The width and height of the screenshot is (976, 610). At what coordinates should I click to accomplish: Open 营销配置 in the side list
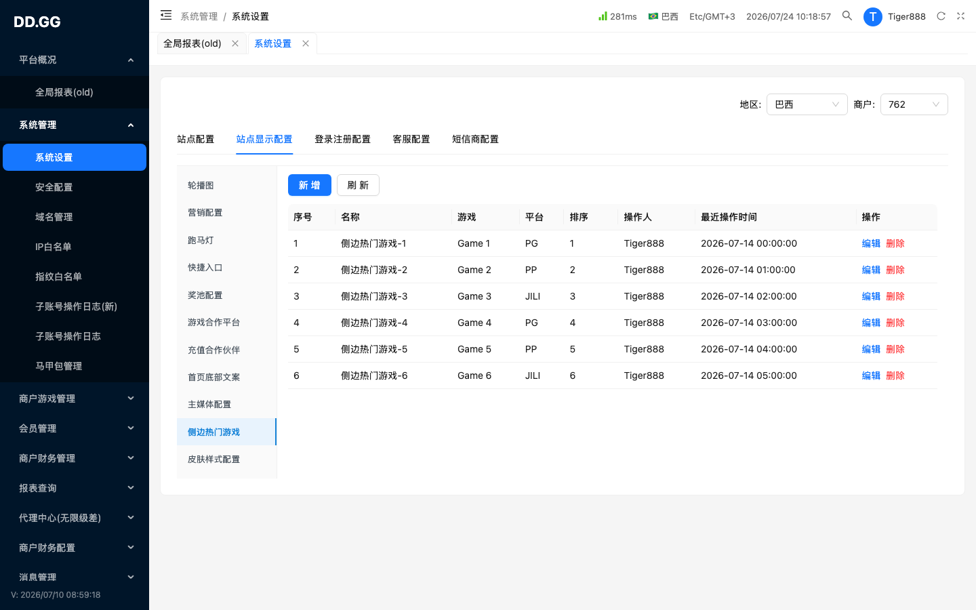coord(226,212)
